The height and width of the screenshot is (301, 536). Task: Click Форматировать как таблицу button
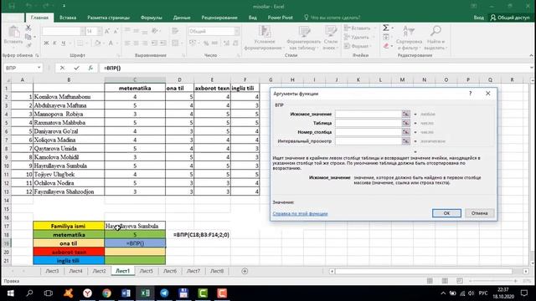tap(303, 38)
